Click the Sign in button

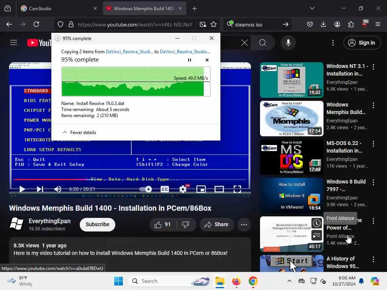pos(362,43)
